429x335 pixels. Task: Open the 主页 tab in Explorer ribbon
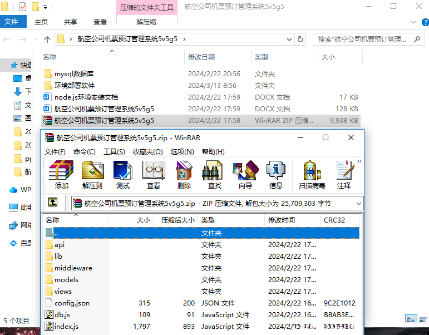coord(41,22)
